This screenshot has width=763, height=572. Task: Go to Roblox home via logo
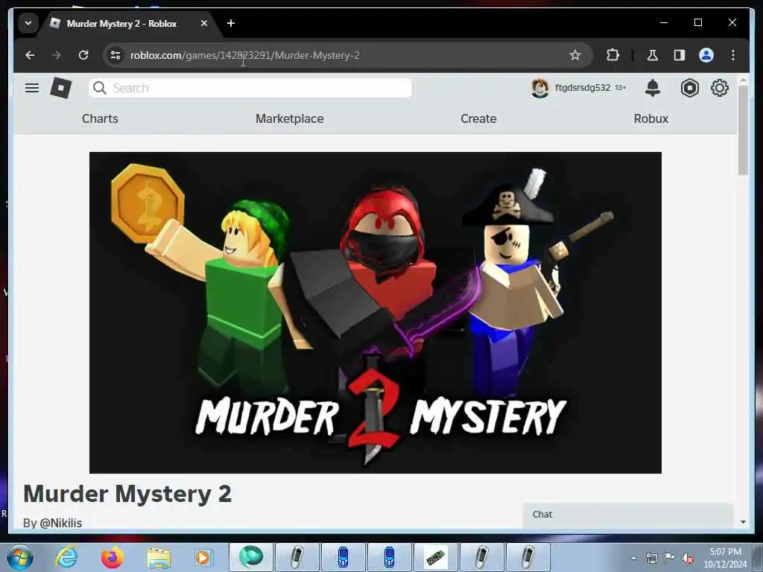[x=61, y=88]
